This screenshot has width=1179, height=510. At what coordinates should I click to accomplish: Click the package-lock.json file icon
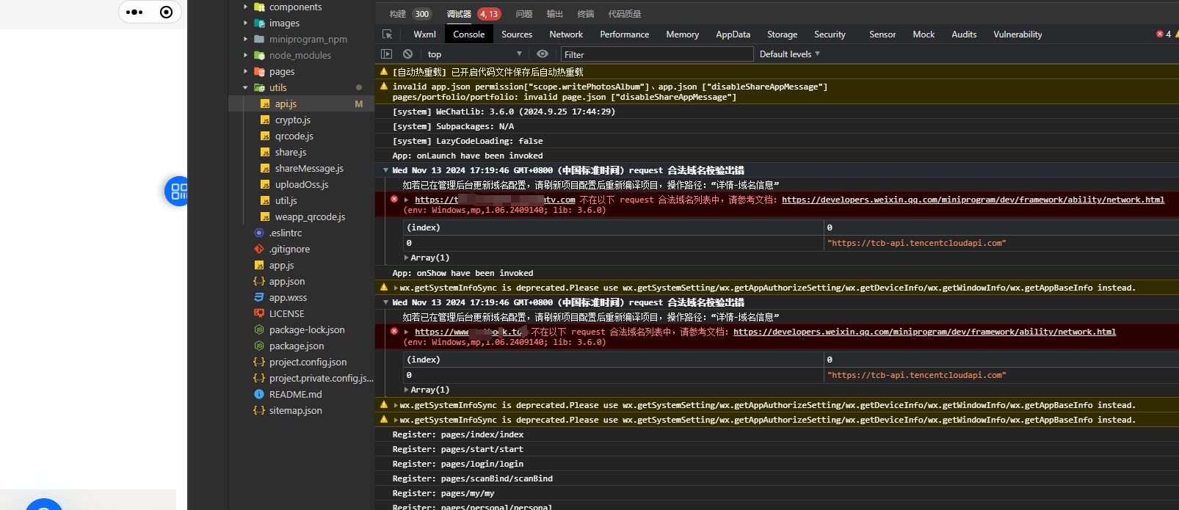(259, 330)
